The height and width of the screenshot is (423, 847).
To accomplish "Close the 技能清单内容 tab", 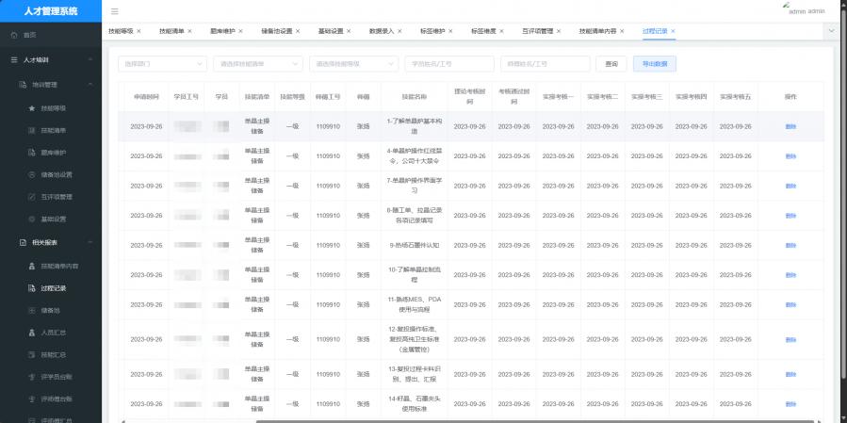I will pos(622,31).
